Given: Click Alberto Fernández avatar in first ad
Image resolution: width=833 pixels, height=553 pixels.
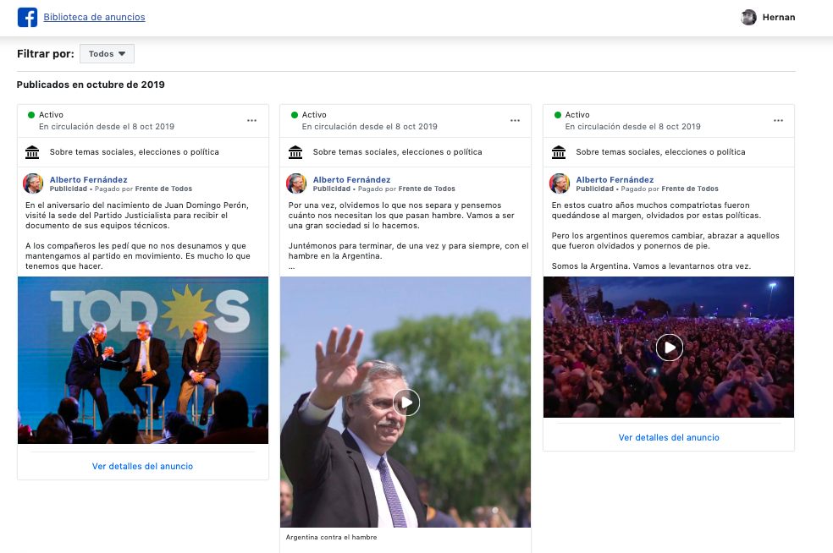Looking at the screenshot, I should tap(33, 183).
